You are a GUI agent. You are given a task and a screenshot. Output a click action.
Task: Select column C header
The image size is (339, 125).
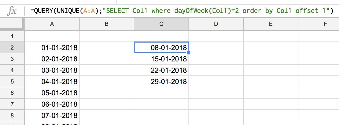click(161, 24)
